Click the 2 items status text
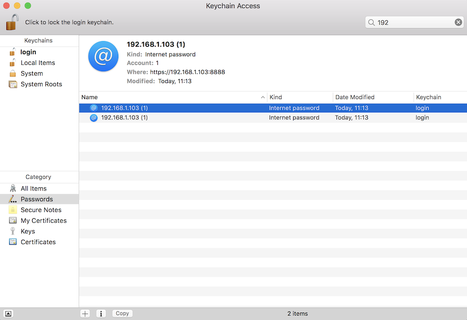 (297, 314)
